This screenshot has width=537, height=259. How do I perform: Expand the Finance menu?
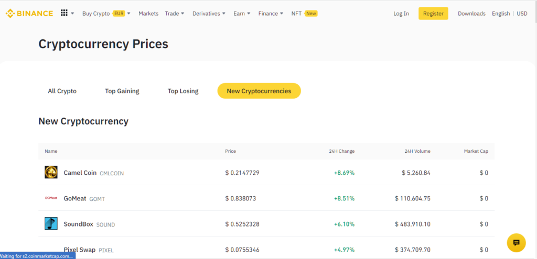271,14
